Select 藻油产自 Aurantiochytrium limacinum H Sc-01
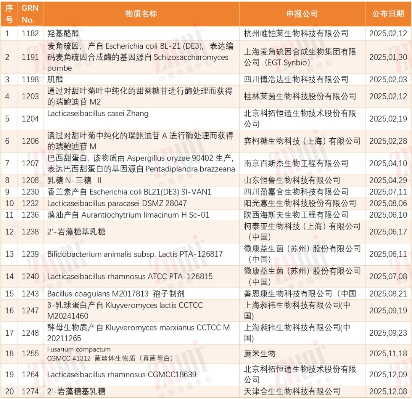Image resolution: width=412 pixels, height=399 pixels. [x=128, y=215]
